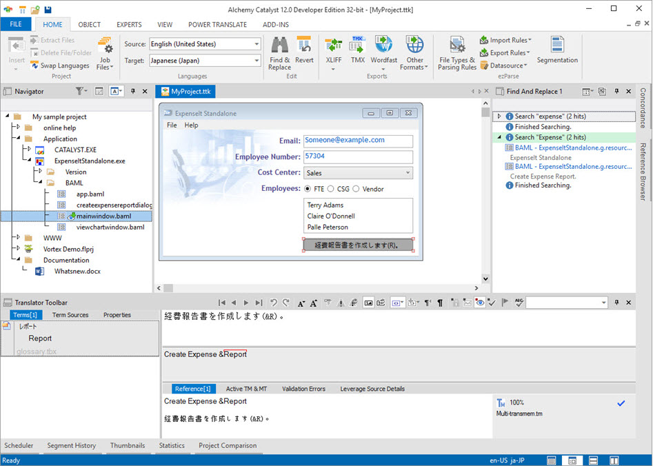
Task: Open the Segment History bottom tab
Action: click(x=71, y=445)
